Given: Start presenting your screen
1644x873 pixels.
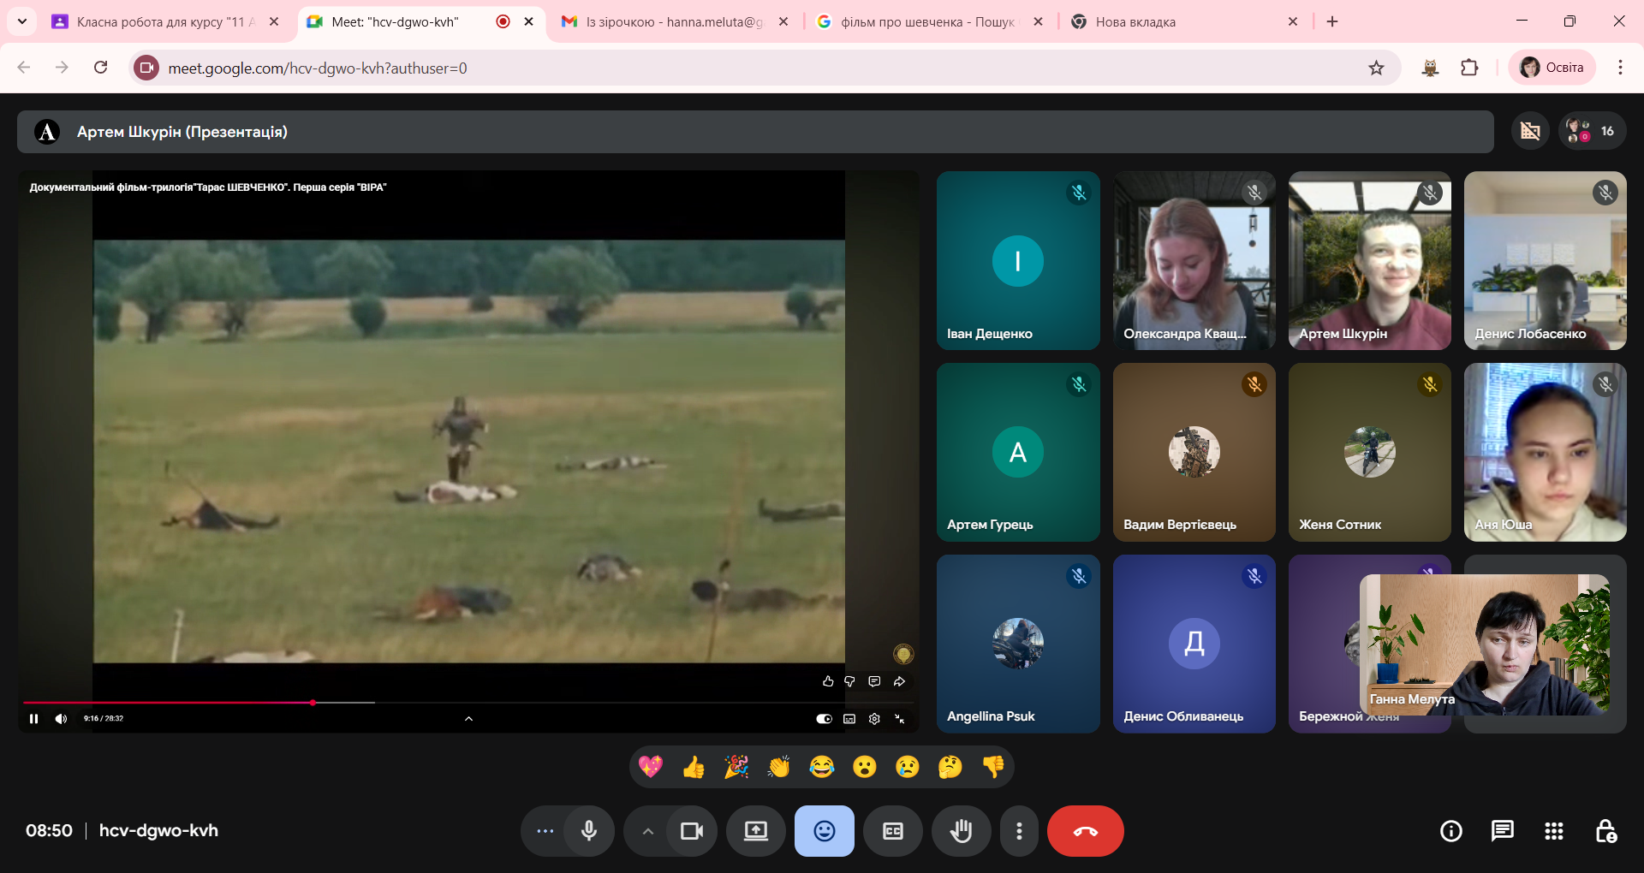Looking at the screenshot, I should point(756,831).
